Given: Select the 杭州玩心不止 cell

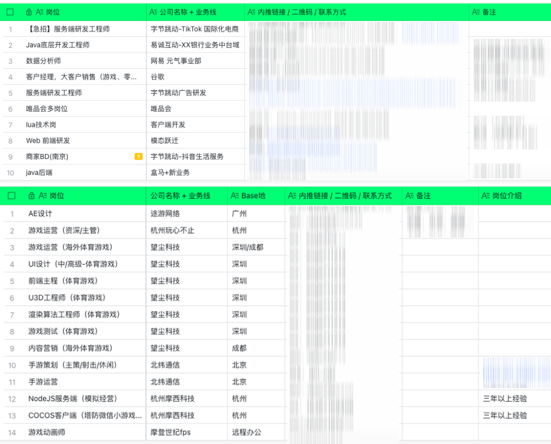Looking at the screenshot, I should 187,230.
